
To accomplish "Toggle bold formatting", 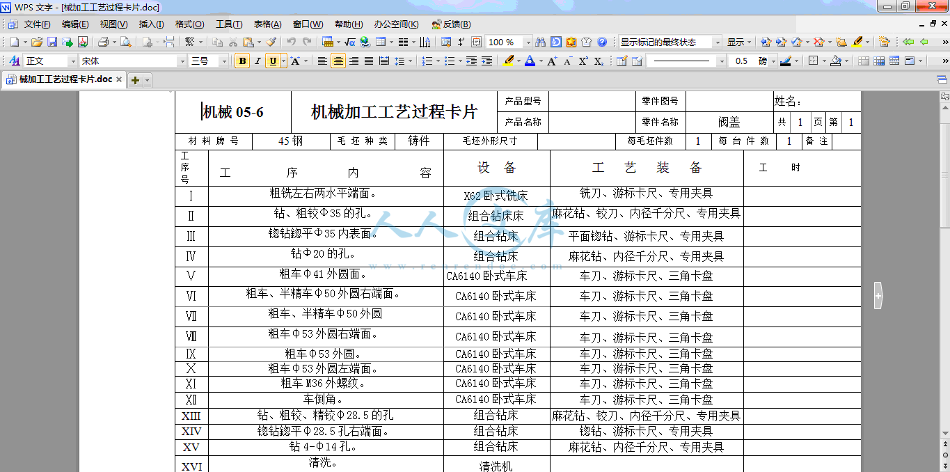I will (x=242, y=61).
